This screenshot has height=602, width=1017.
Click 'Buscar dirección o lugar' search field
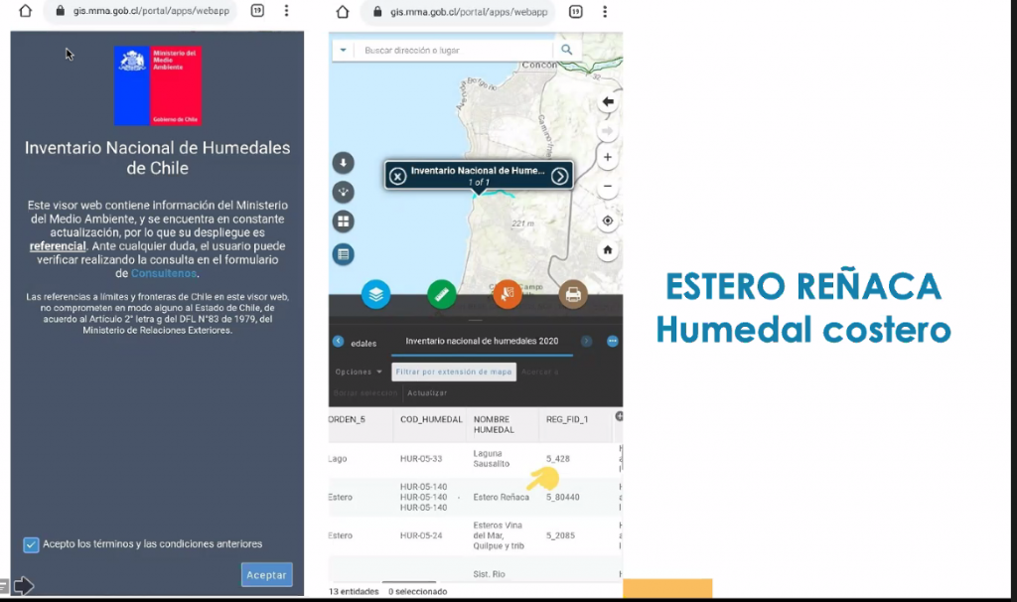click(x=454, y=50)
